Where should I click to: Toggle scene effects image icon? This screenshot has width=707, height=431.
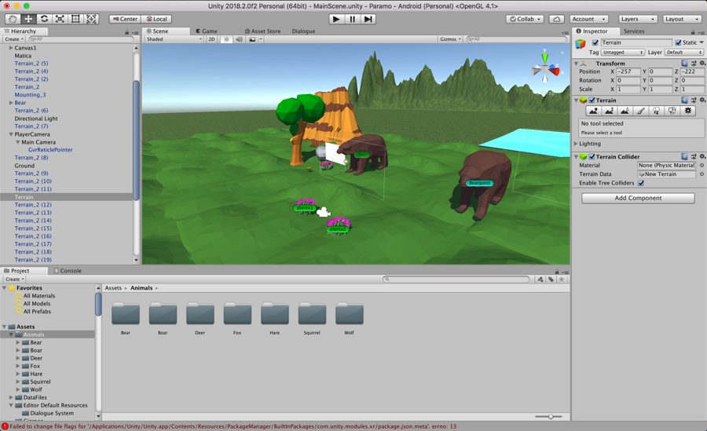coord(252,39)
